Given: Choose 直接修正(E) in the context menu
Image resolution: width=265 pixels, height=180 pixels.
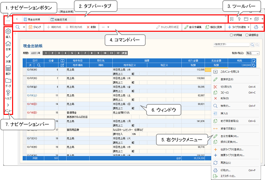Looking at the screenshot, I should [235, 79].
